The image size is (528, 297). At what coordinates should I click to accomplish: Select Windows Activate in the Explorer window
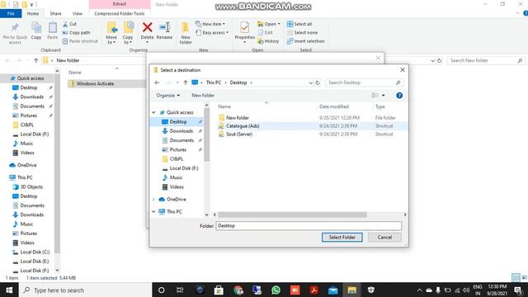click(95, 84)
